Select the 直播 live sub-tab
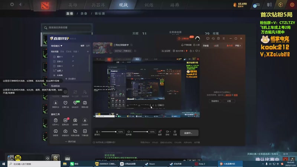 (x=69, y=13)
